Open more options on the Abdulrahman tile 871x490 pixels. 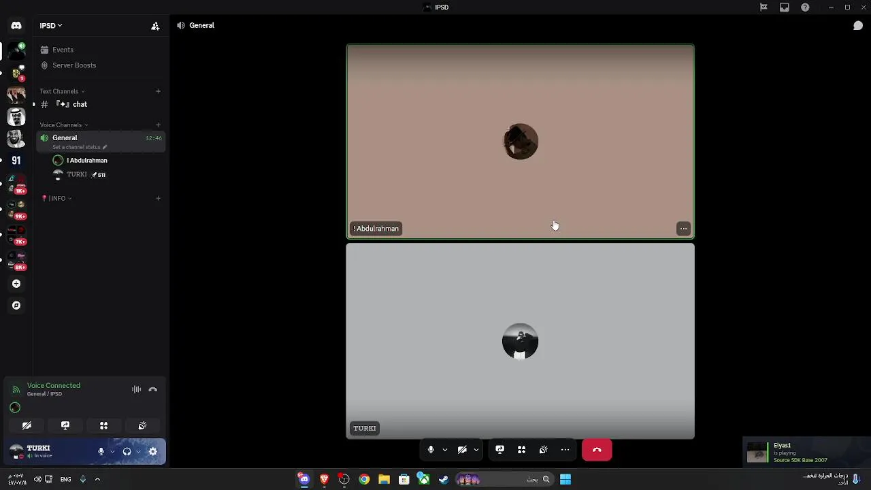tap(683, 229)
